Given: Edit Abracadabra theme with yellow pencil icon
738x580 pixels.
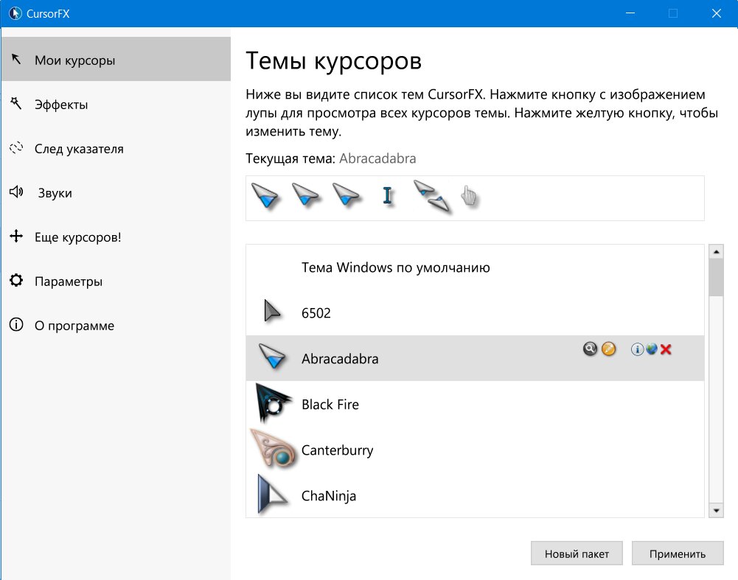Looking at the screenshot, I should click(x=608, y=349).
